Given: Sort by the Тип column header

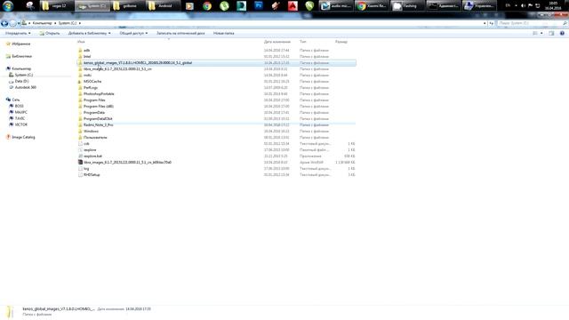Looking at the screenshot, I should [302, 42].
